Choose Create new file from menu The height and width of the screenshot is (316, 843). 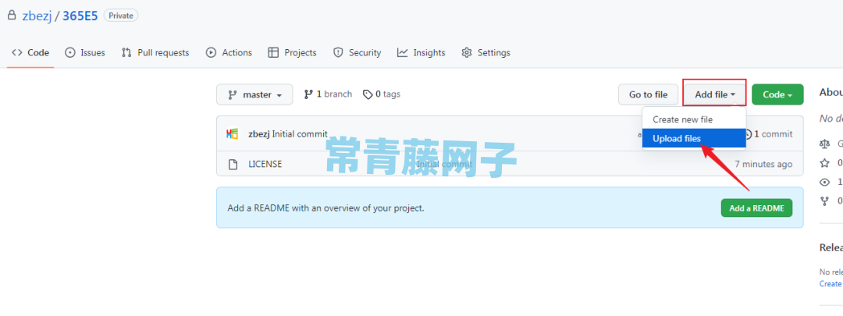694,120
